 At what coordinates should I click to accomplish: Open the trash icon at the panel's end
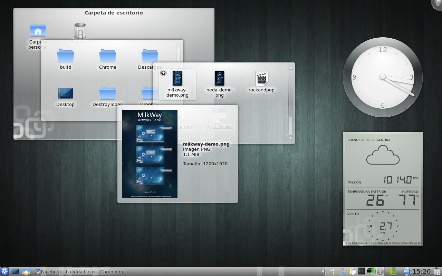(x=437, y=272)
